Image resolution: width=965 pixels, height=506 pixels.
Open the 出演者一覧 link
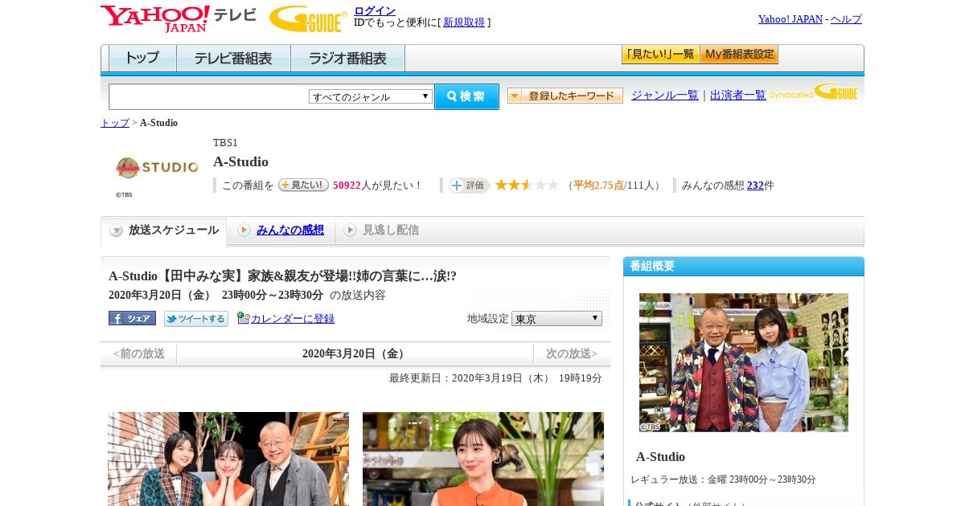tap(738, 96)
